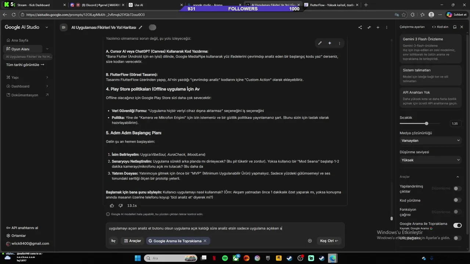Enable Kod yürütme switch
Image resolution: width=470 pixels, height=264 pixels.
(x=457, y=200)
